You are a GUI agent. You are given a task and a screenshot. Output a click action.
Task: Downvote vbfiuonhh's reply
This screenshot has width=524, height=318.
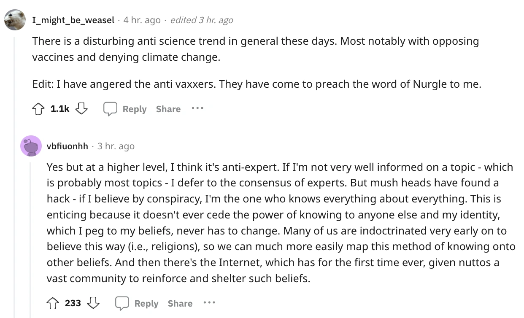(x=93, y=304)
